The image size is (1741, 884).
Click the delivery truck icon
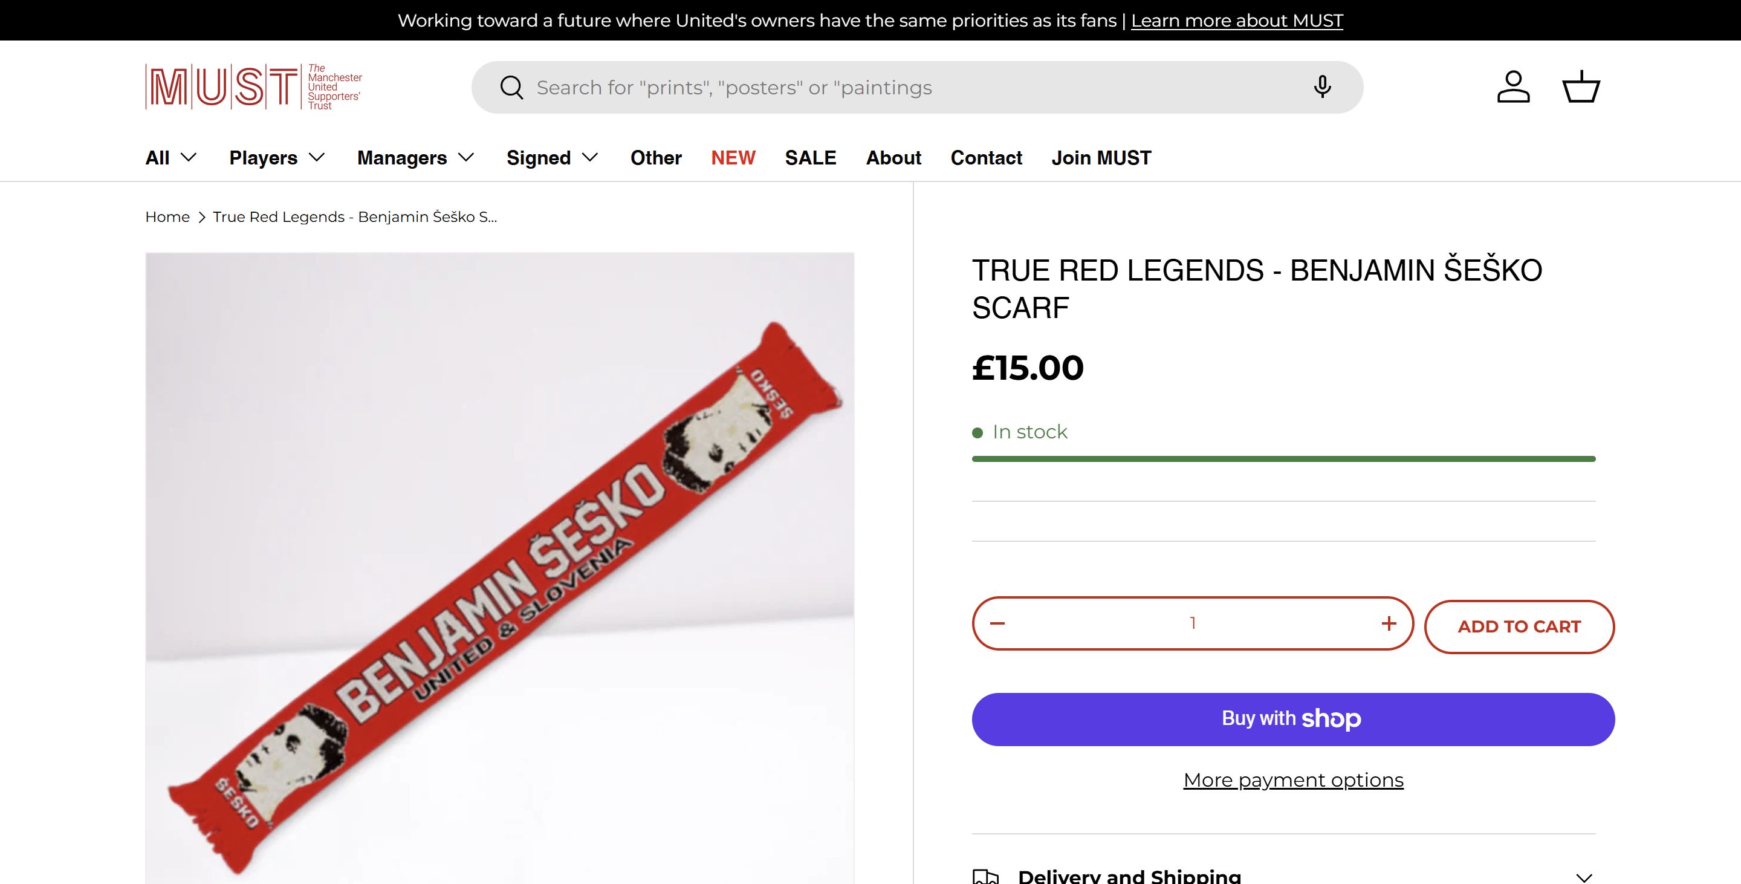[986, 877]
